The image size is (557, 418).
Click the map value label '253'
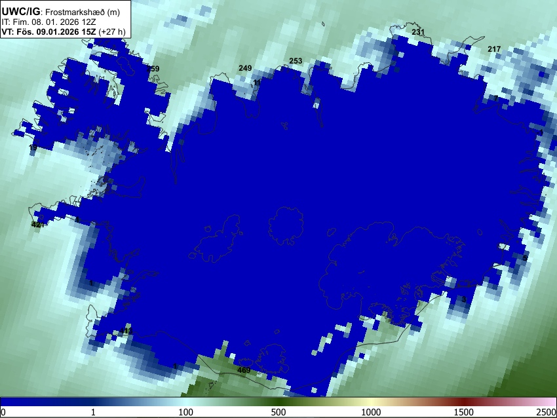(296, 61)
